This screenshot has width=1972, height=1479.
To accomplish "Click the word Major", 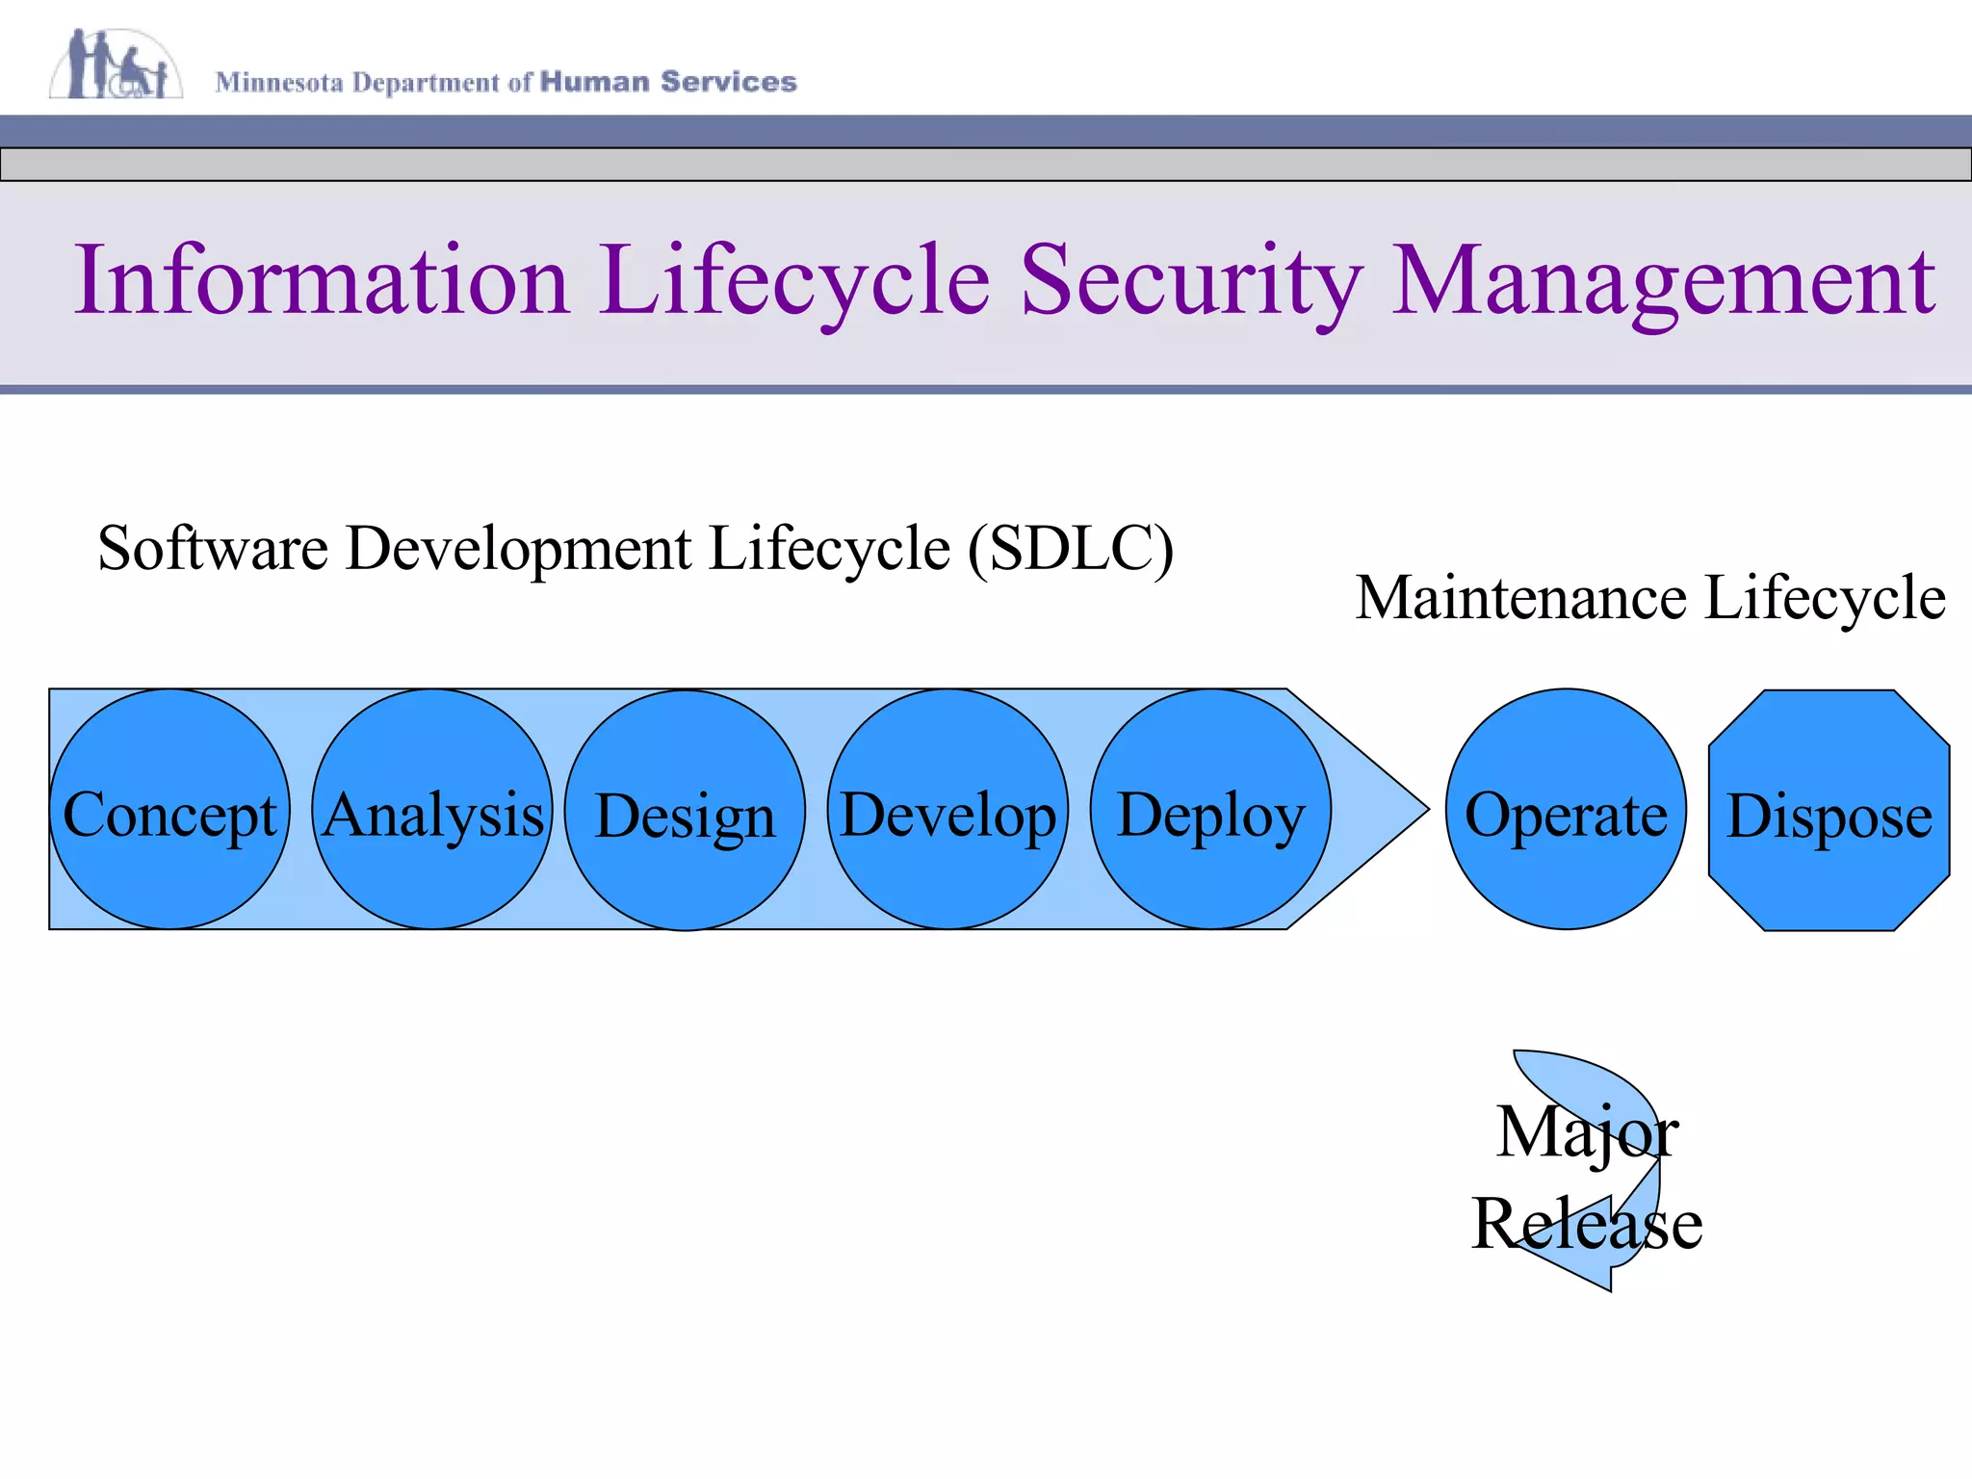I will [x=1587, y=1131].
